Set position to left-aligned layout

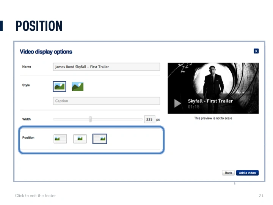[60, 139]
